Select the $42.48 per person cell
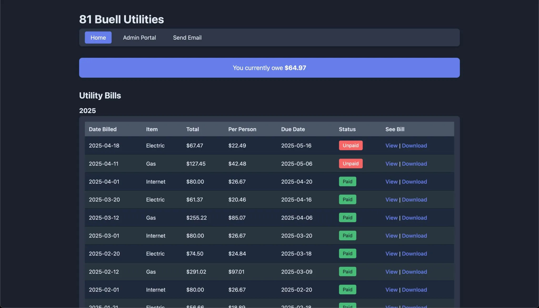 pyautogui.click(x=237, y=164)
